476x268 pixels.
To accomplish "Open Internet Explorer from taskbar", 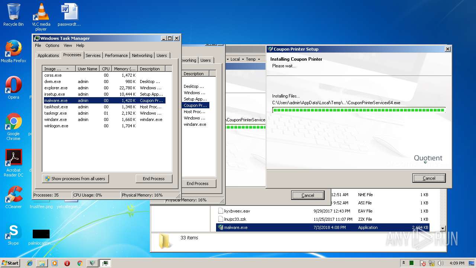I will [x=30, y=263].
